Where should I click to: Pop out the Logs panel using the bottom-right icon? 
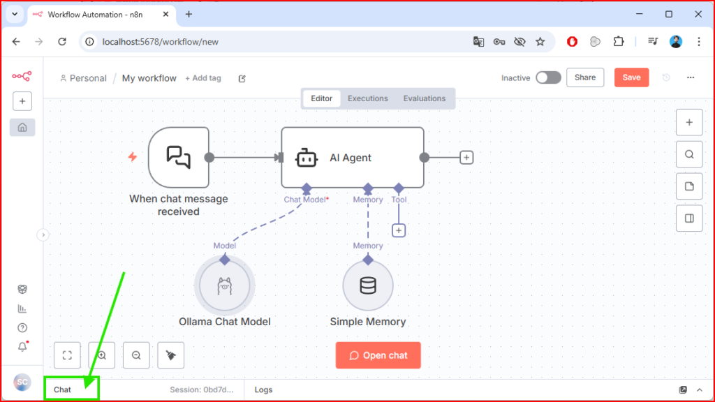(x=683, y=389)
